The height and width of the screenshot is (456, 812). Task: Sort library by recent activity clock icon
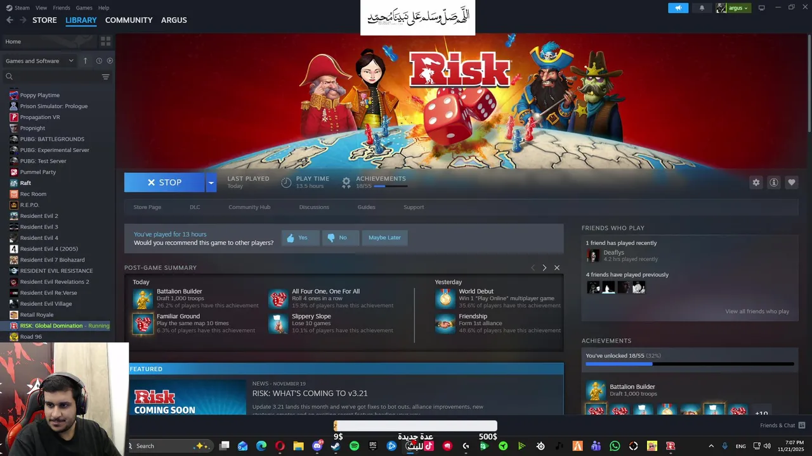(99, 61)
